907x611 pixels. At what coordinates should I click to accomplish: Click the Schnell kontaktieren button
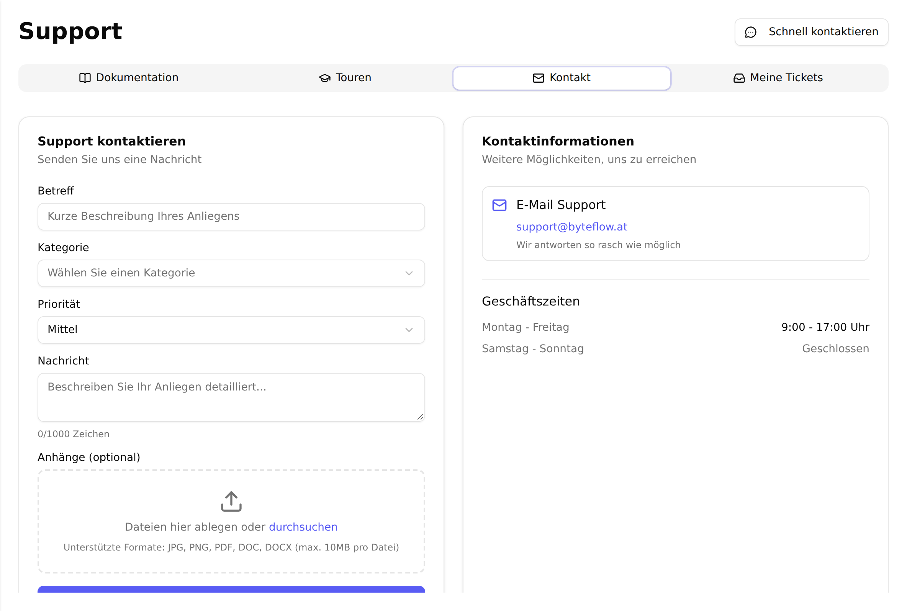click(811, 32)
